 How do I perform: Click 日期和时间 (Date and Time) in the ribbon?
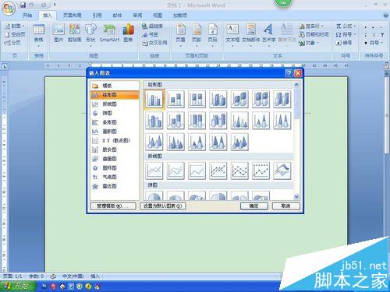click(x=314, y=34)
